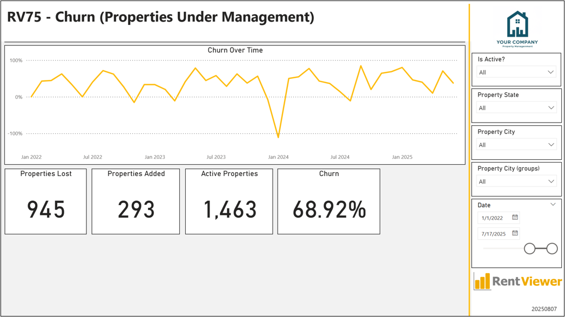Select the left handle of date slider
Screen dimensions: 565x317
(x=529, y=248)
